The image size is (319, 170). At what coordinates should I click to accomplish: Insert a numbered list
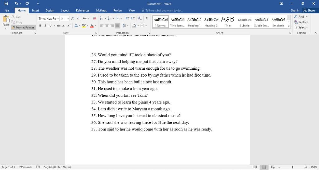coord(110,18)
